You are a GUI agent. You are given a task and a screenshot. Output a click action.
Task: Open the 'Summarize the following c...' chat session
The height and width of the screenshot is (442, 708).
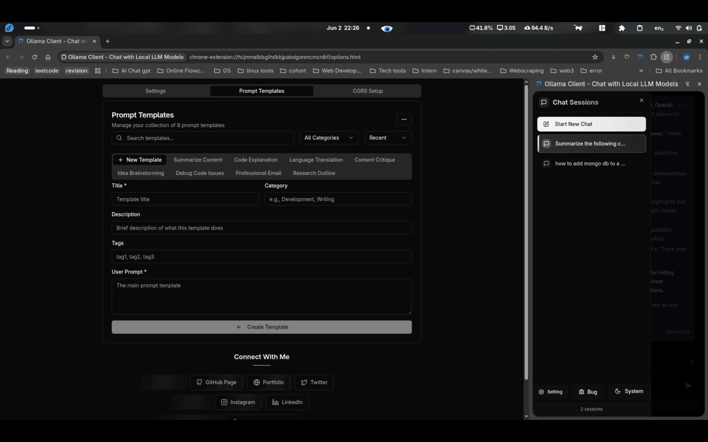click(591, 144)
